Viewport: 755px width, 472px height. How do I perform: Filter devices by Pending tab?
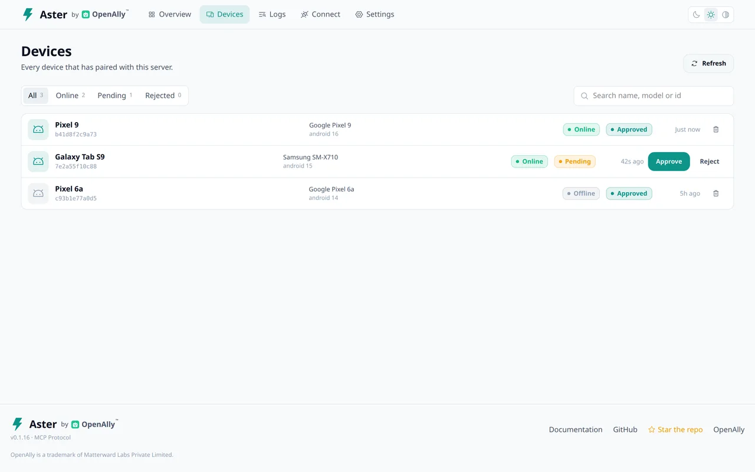pyautogui.click(x=115, y=96)
